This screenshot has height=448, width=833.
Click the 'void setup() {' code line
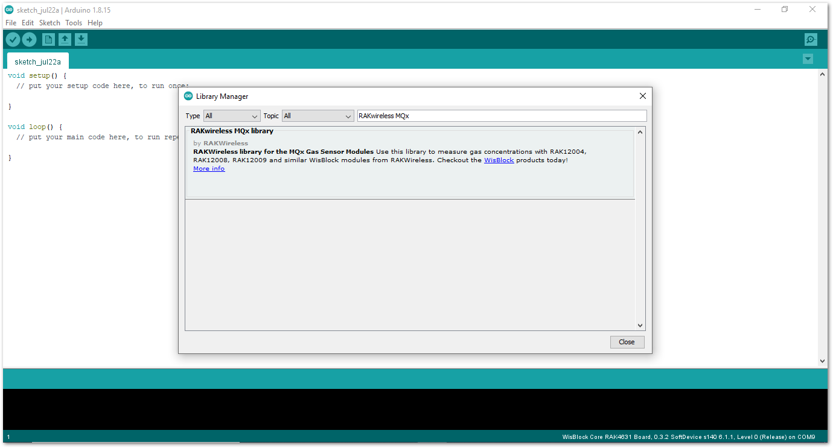[37, 76]
